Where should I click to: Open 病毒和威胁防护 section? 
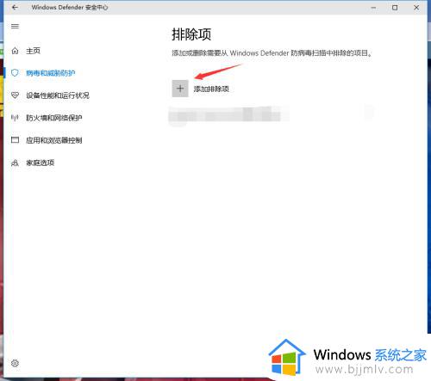pyautogui.click(x=51, y=73)
